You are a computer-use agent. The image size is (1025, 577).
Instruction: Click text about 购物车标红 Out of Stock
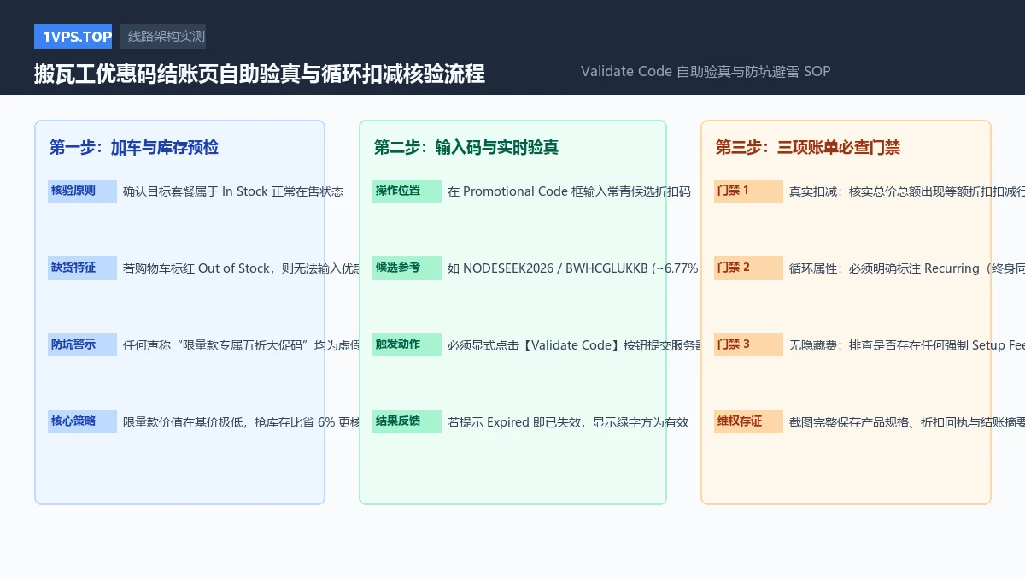[x=241, y=268]
